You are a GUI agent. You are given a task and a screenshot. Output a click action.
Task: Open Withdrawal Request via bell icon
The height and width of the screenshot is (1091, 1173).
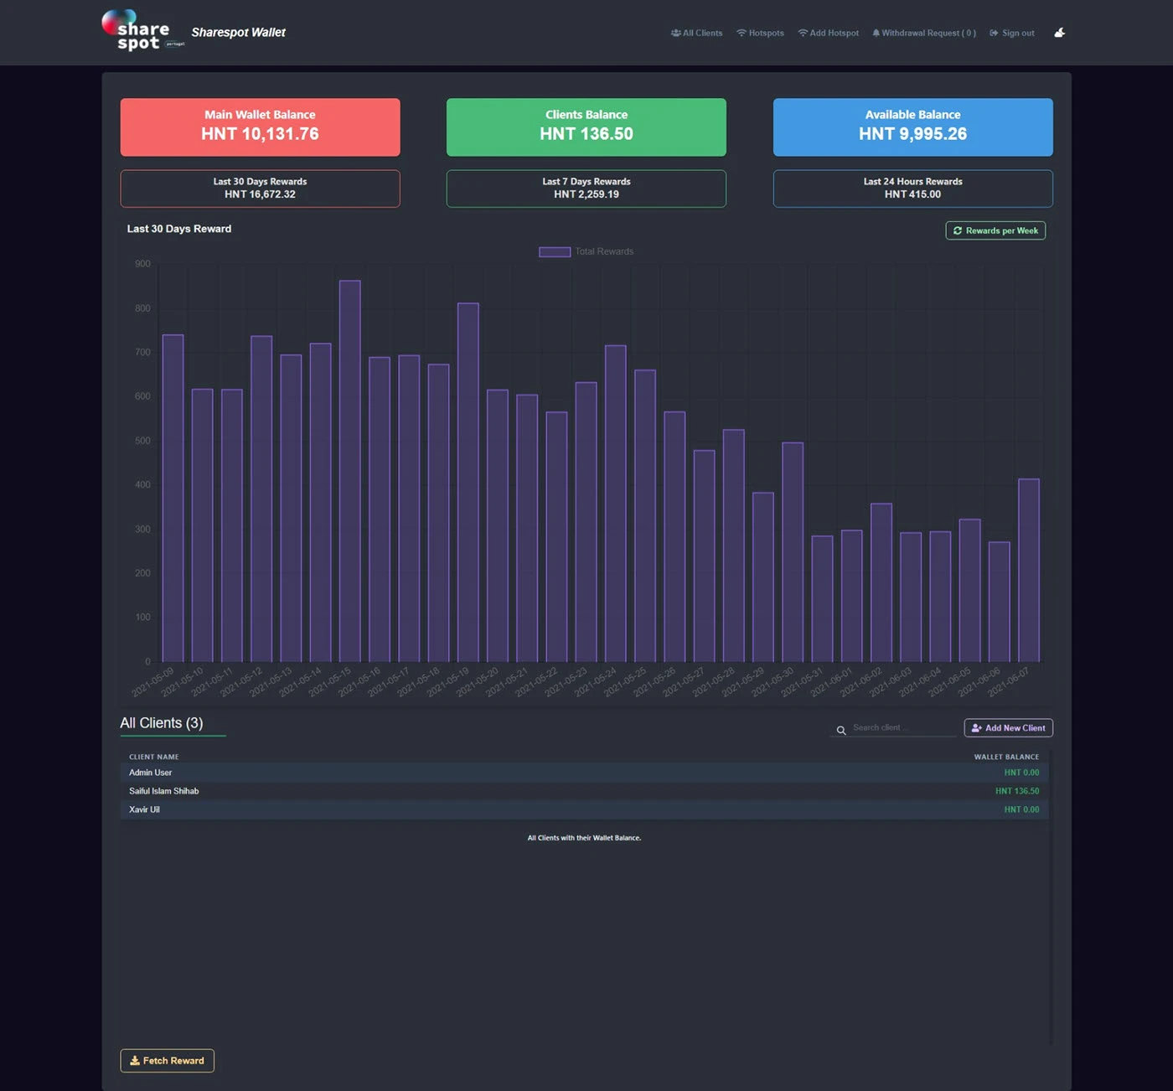(876, 33)
